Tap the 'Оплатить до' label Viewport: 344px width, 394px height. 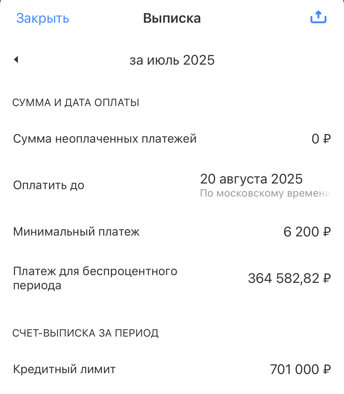point(49,185)
